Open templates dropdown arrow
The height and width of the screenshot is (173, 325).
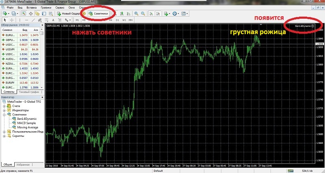click(187, 14)
